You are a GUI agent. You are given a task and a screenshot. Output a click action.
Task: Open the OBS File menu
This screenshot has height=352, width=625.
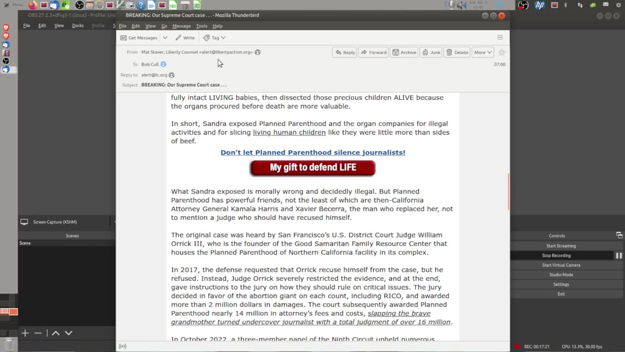coord(26,25)
